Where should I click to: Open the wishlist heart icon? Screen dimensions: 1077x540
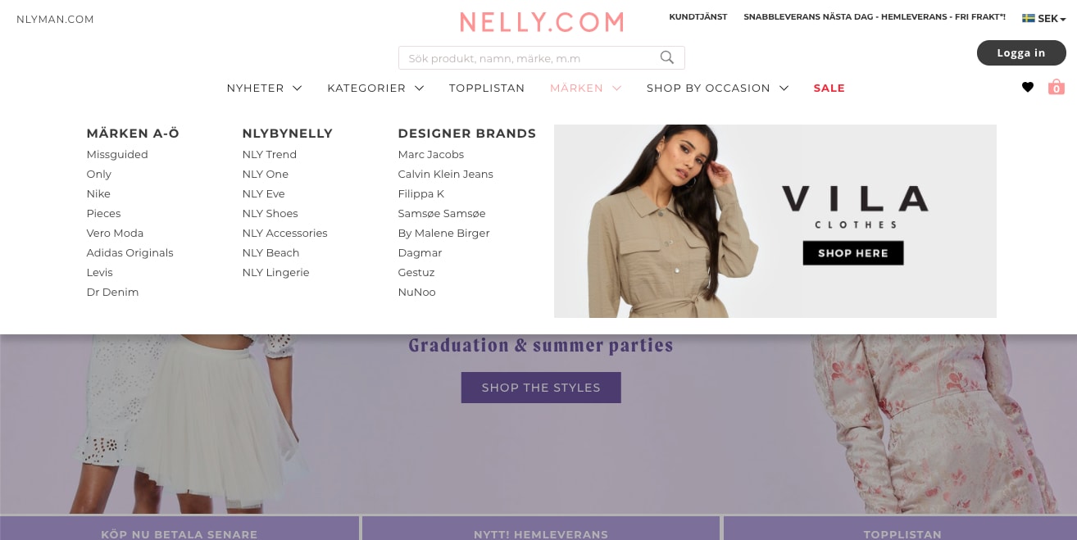[1028, 88]
